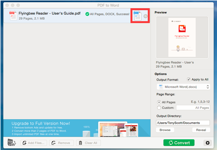Toggle the Apply to All checkbox
Screen dimensions: 217x150
click(189, 79)
